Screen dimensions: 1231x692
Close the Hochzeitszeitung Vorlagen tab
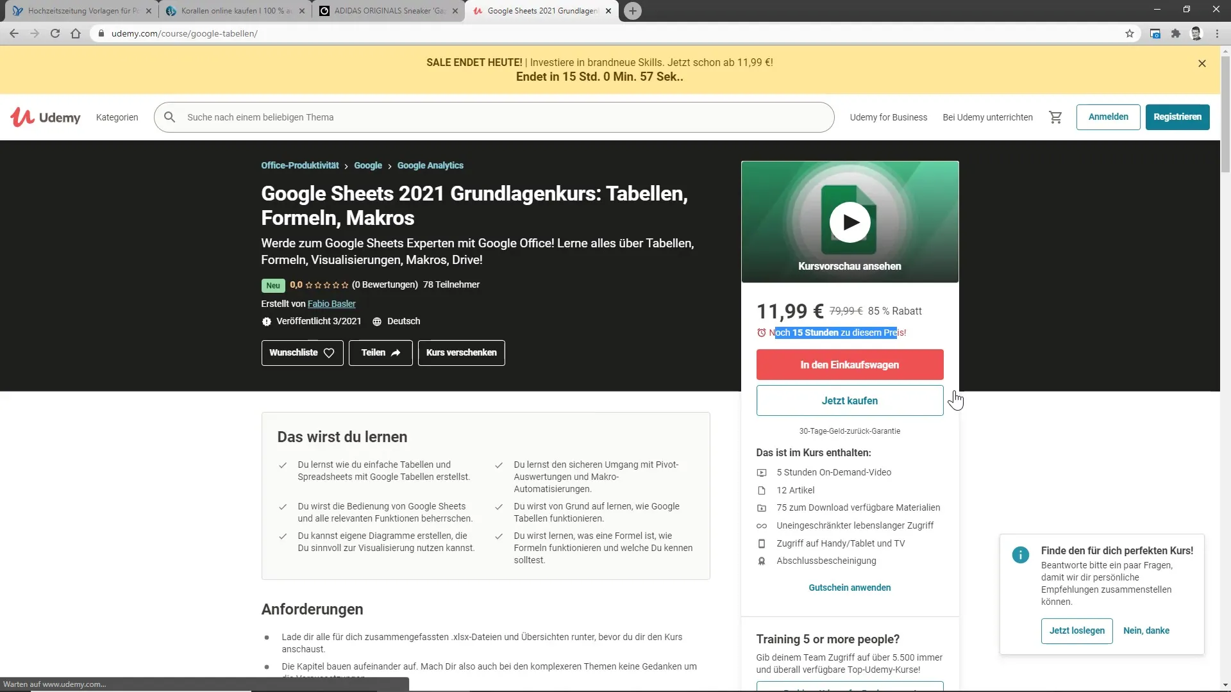[x=149, y=11]
